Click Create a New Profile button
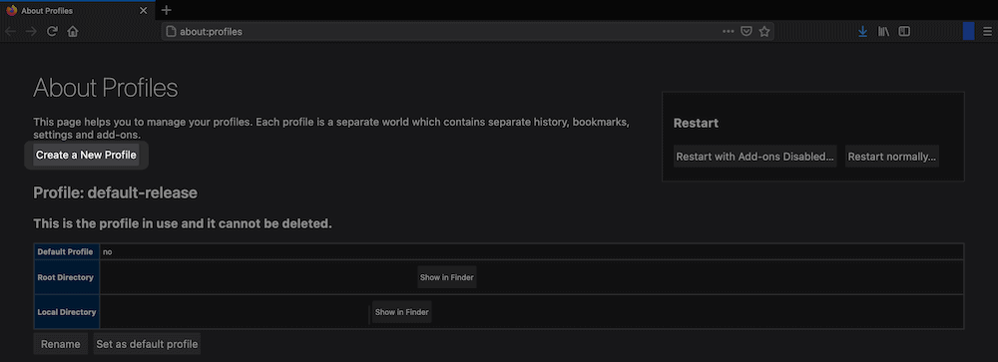The image size is (998, 362). [86, 156]
